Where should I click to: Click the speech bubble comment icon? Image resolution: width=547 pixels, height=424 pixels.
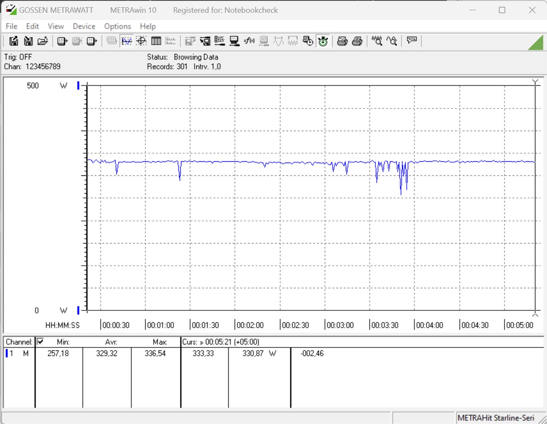coord(412,41)
